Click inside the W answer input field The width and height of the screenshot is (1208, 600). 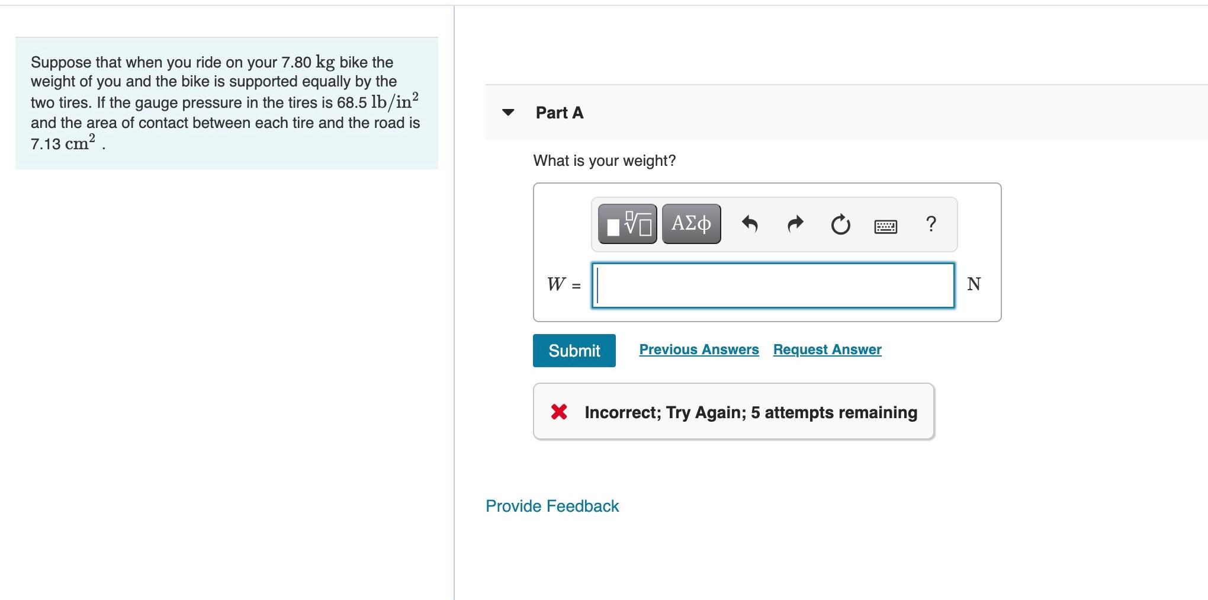[773, 285]
